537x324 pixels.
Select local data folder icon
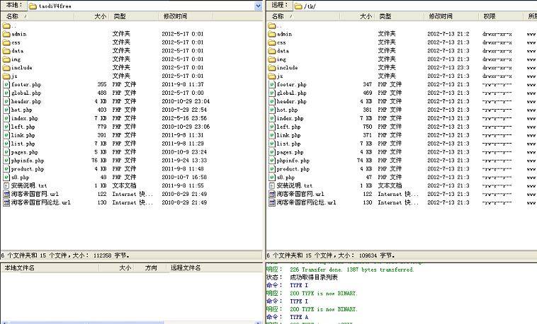pos(6,51)
